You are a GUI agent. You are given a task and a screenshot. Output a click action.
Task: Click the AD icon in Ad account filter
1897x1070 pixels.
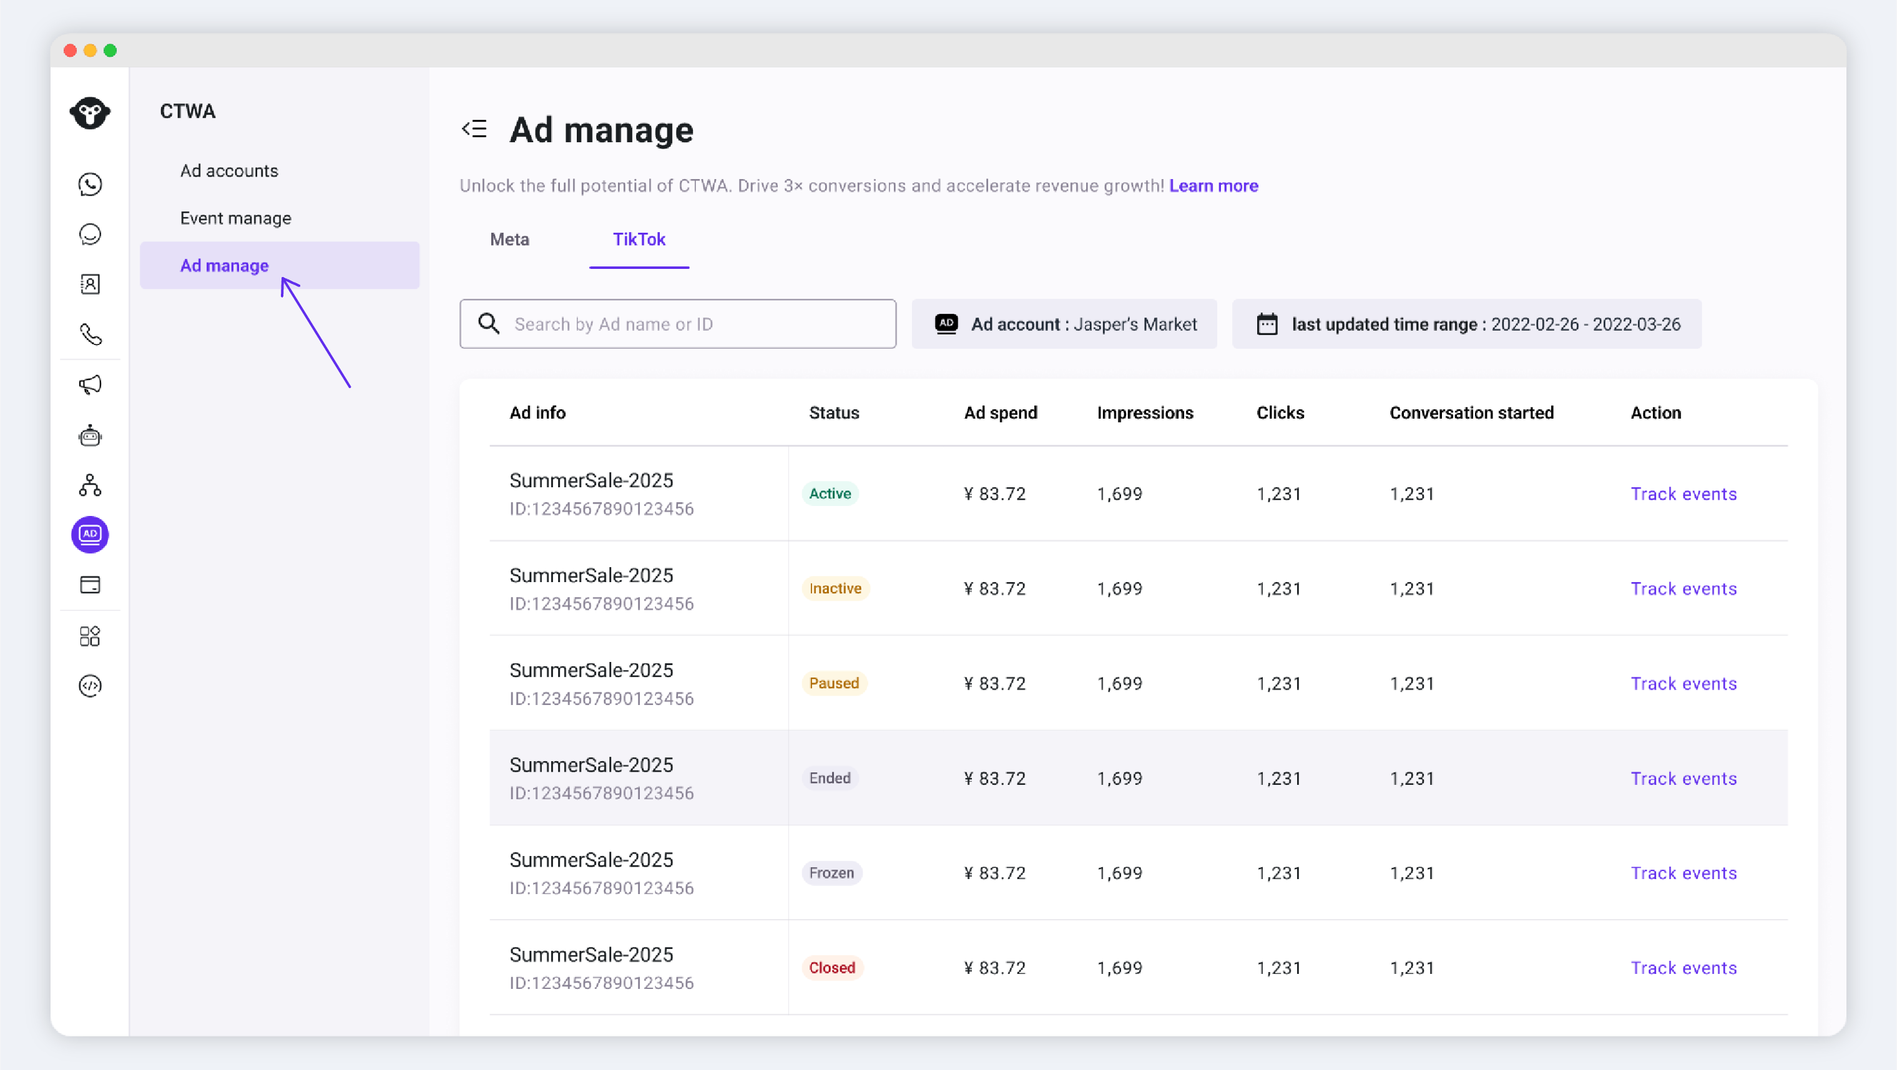point(946,324)
